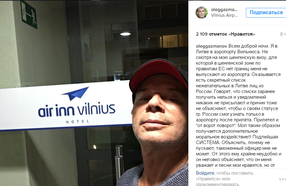
Task: Click the 8 ч timestamp
Action: pos(283,34)
